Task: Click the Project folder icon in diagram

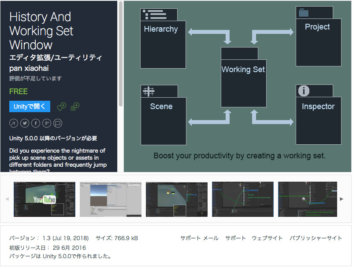Action: [304, 13]
